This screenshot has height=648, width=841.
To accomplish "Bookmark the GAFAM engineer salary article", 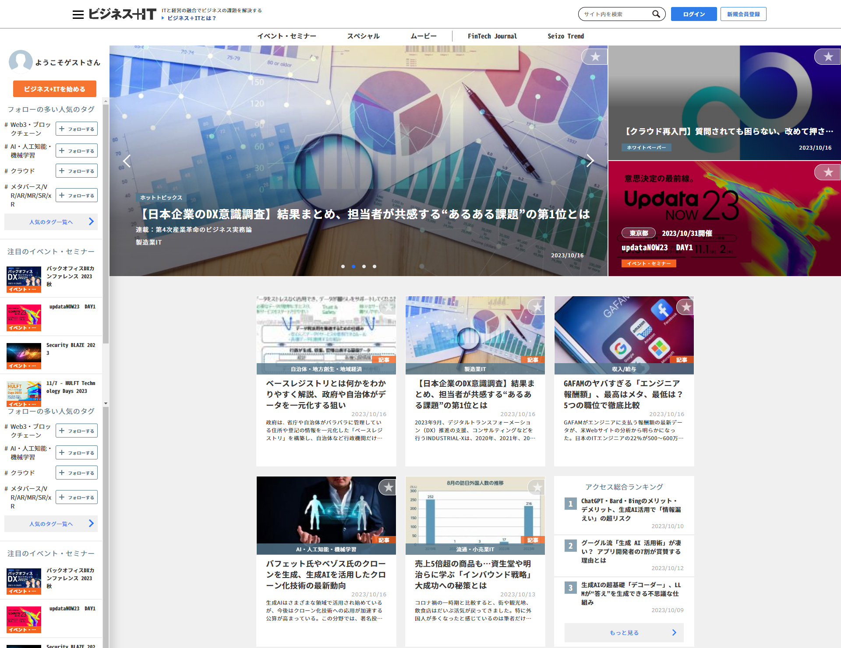I will click(686, 308).
